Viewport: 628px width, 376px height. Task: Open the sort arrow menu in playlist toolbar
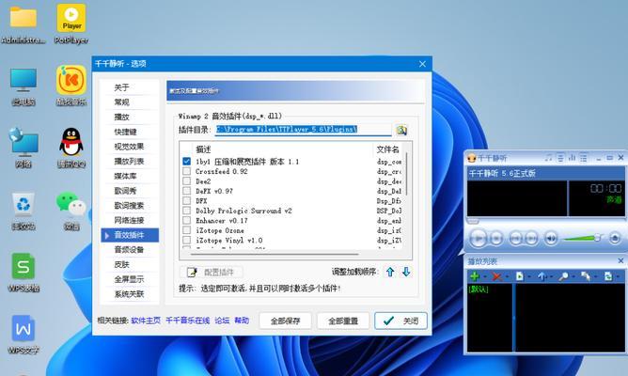(542, 276)
